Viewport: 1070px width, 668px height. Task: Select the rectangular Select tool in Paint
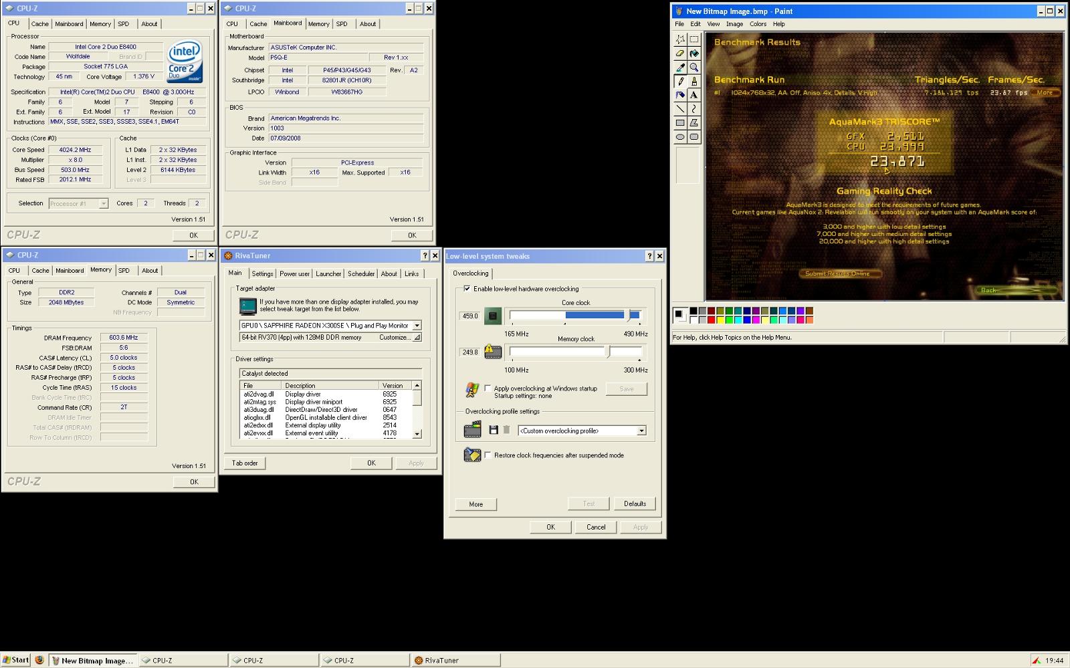[x=694, y=39]
